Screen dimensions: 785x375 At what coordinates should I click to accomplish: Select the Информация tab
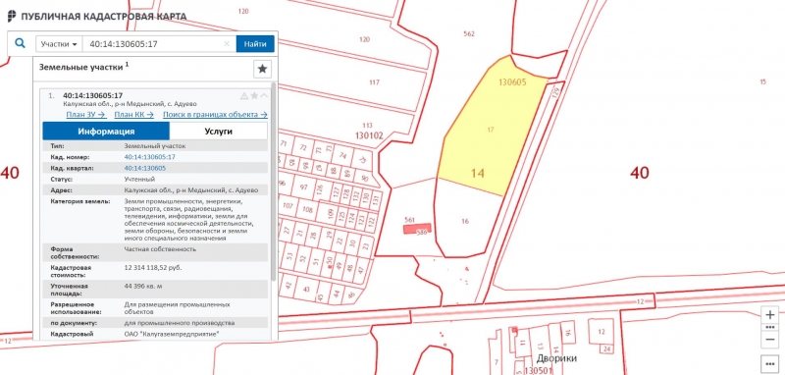point(106,132)
